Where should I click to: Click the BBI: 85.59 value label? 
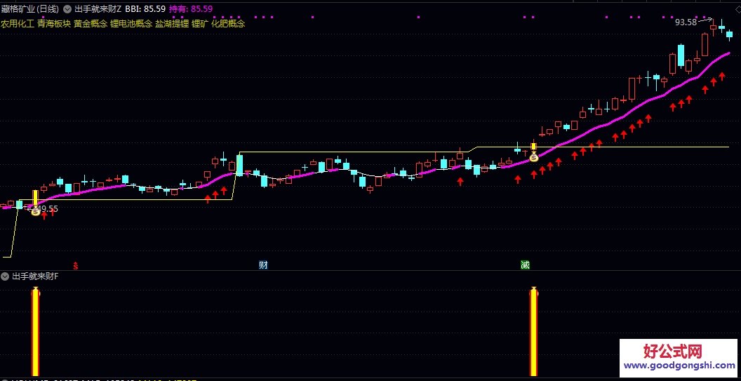click(x=145, y=9)
